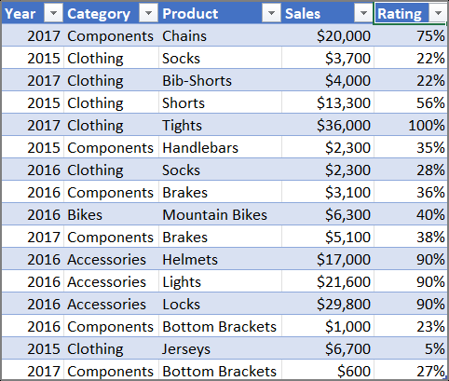Screen dimensions: 449x381
Task: Open the Sales column filter dropdown
Action: [x=363, y=13]
